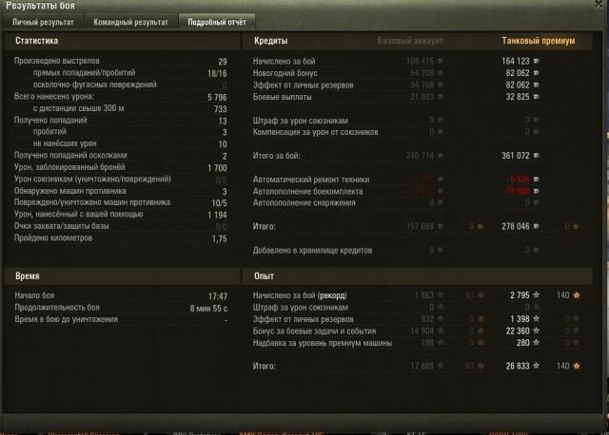Click credits icon beside 164 123
This screenshot has height=435, width=609.
[x=536, y=61]
